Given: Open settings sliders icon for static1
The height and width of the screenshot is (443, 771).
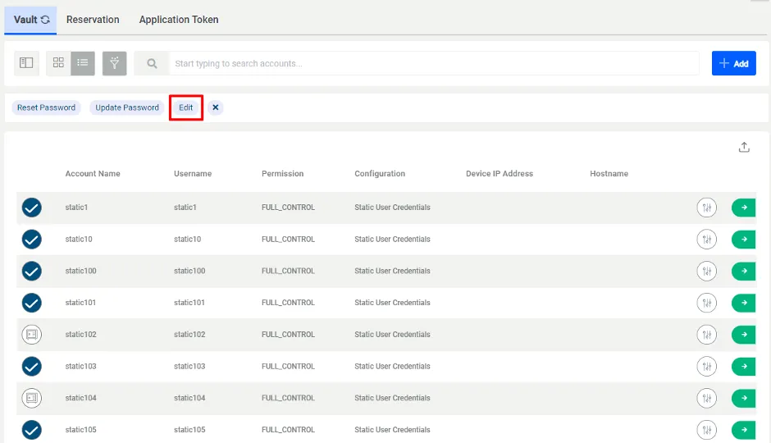Looking at the screenshot, I should click(706, 208).
